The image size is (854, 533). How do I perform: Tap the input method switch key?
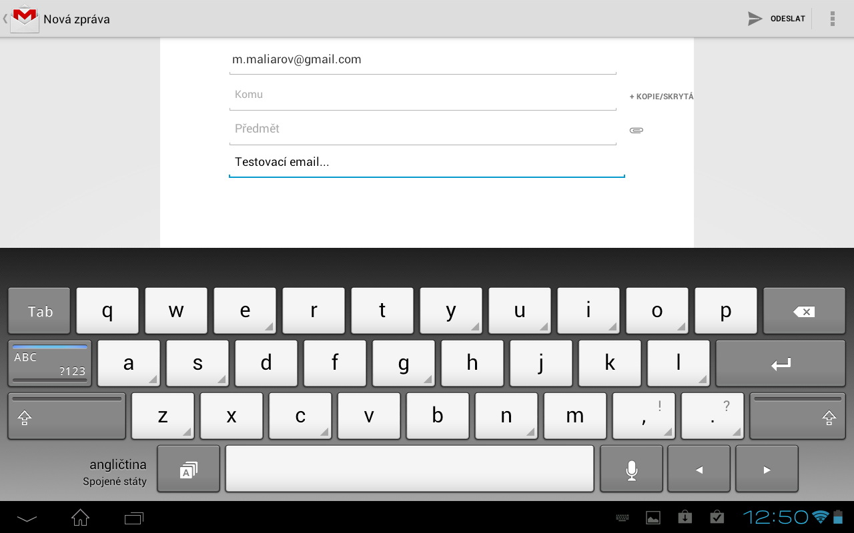pyautogui.click(x=188, y=468)
